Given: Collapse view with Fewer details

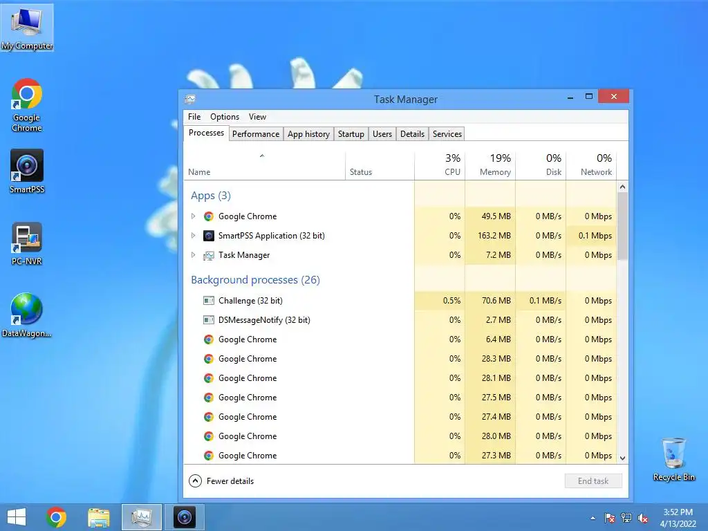Looking at the screenshot, I should pos(221,481).
